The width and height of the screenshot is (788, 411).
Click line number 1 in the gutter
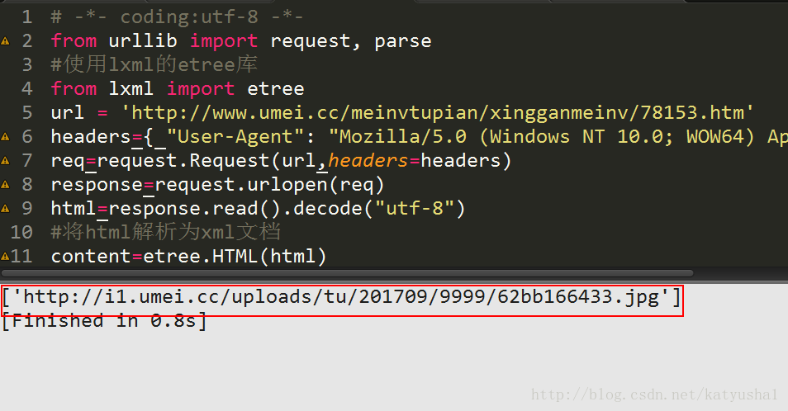click(27, 17)
